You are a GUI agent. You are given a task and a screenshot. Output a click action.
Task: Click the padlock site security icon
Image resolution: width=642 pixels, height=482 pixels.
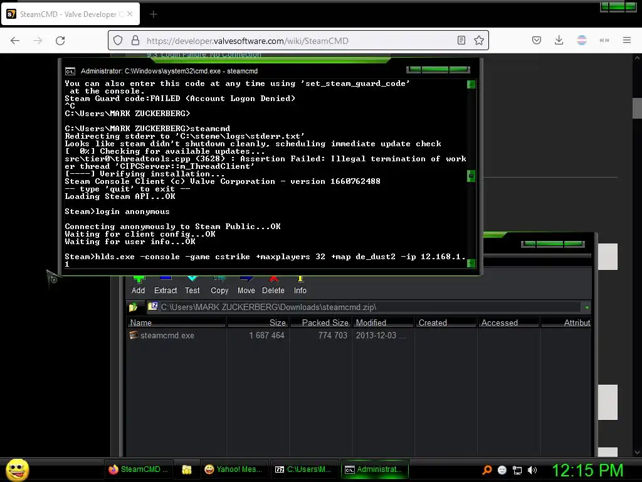click(135, 41)
